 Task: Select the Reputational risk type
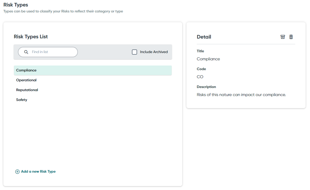click(27, 90)
